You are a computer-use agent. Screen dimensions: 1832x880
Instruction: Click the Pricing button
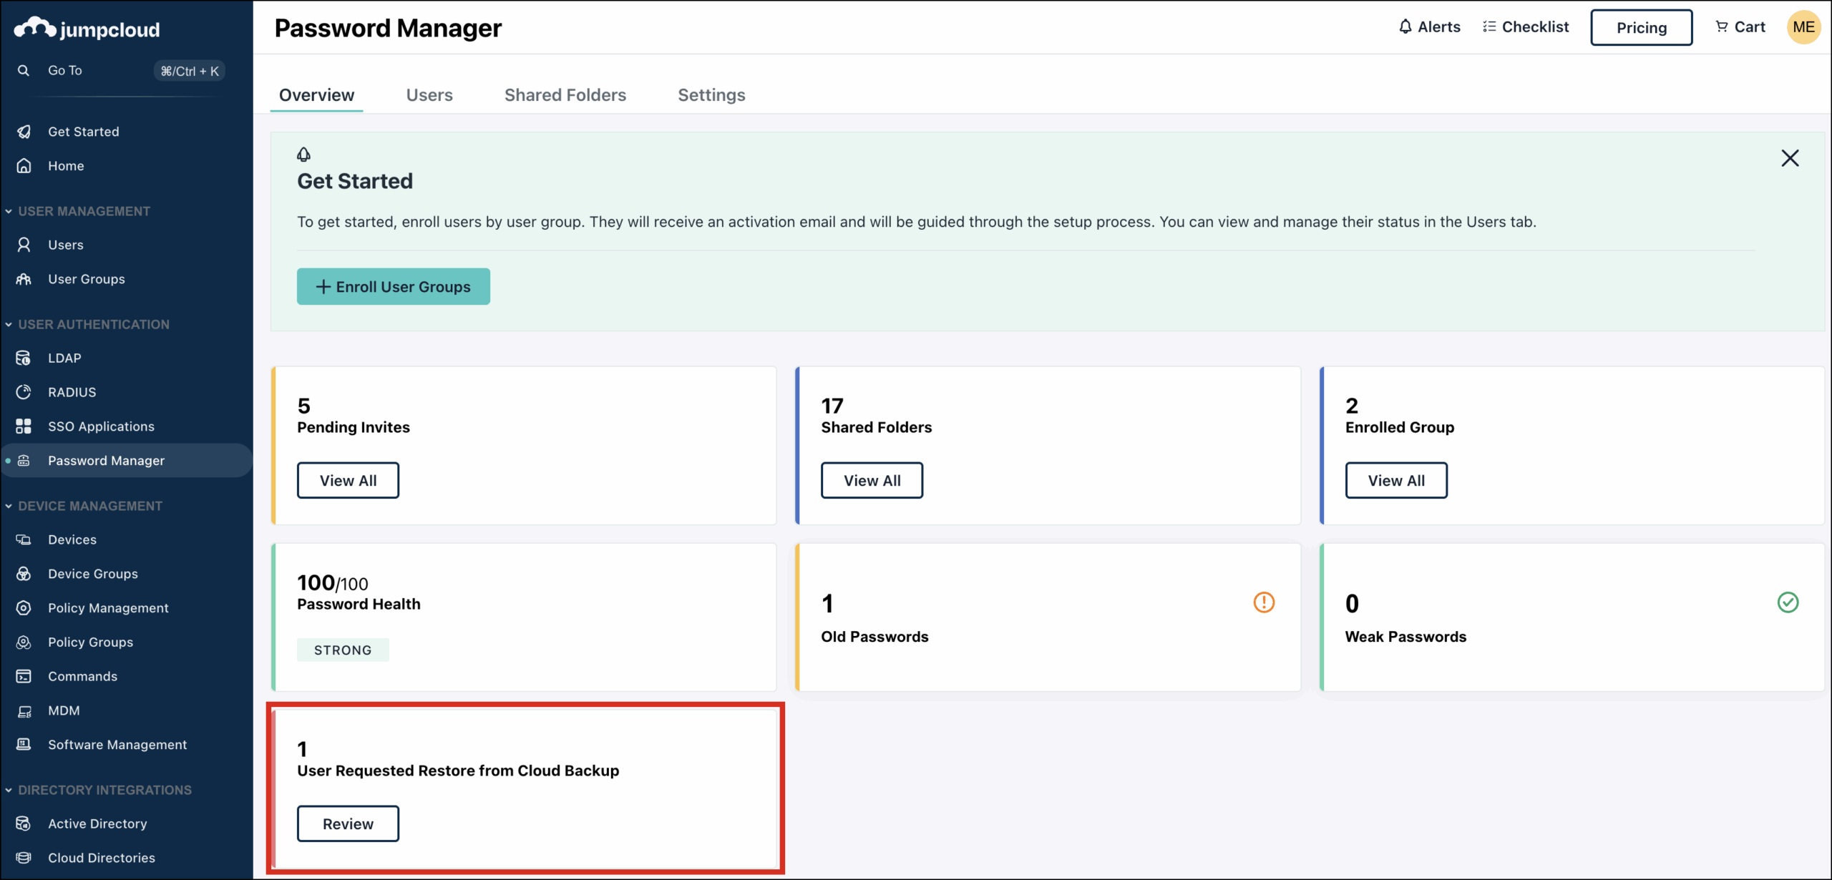click(x=1642, y=28)
